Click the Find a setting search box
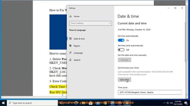The height and width of the screenshot is (106, 190). tap(91, 23)
